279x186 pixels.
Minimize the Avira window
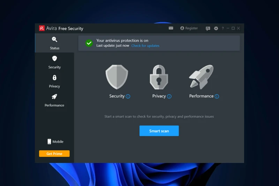pyautogui.click(x=228, y=28)
